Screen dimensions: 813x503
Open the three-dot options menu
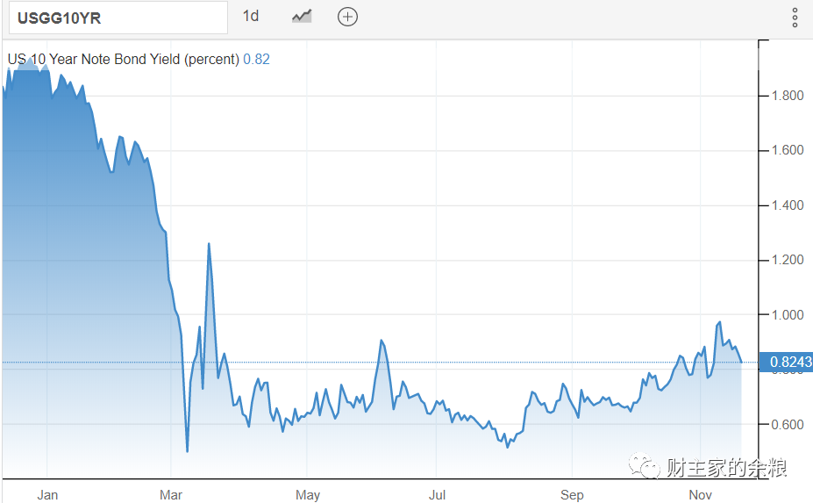click(795, 18)
